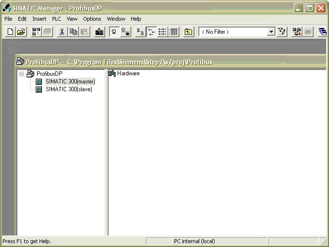Click the Simulation toolbar icon
This screenshot has width=329, height=247.
pyautogui.click(x=297, y=32)
